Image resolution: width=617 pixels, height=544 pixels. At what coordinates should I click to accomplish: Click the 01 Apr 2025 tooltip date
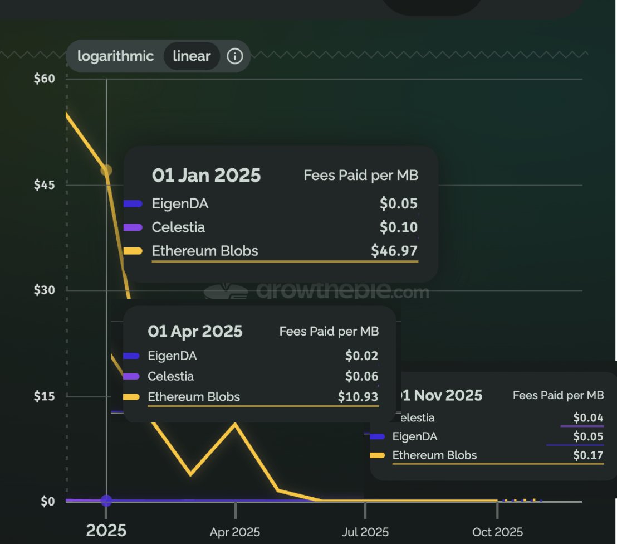pos(195,331)
